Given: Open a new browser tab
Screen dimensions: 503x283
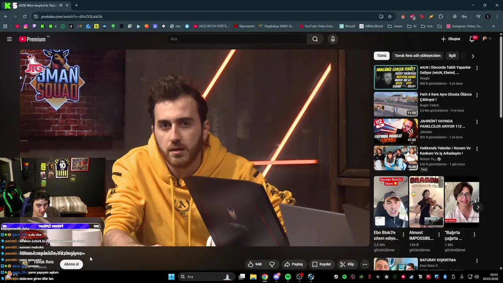Looking at the screenshot, I should pyautogui.click(x=76, y=6).
